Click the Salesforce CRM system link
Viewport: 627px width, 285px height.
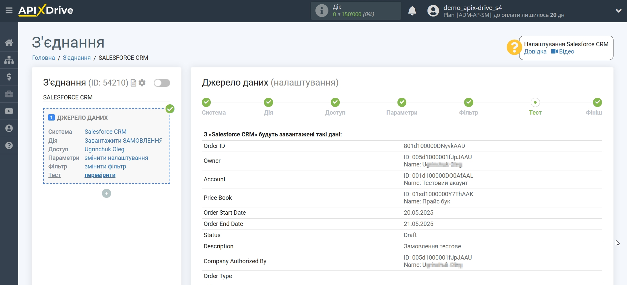(106, 132)
